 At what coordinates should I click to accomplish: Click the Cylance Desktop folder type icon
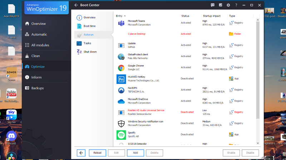(231, 34)
